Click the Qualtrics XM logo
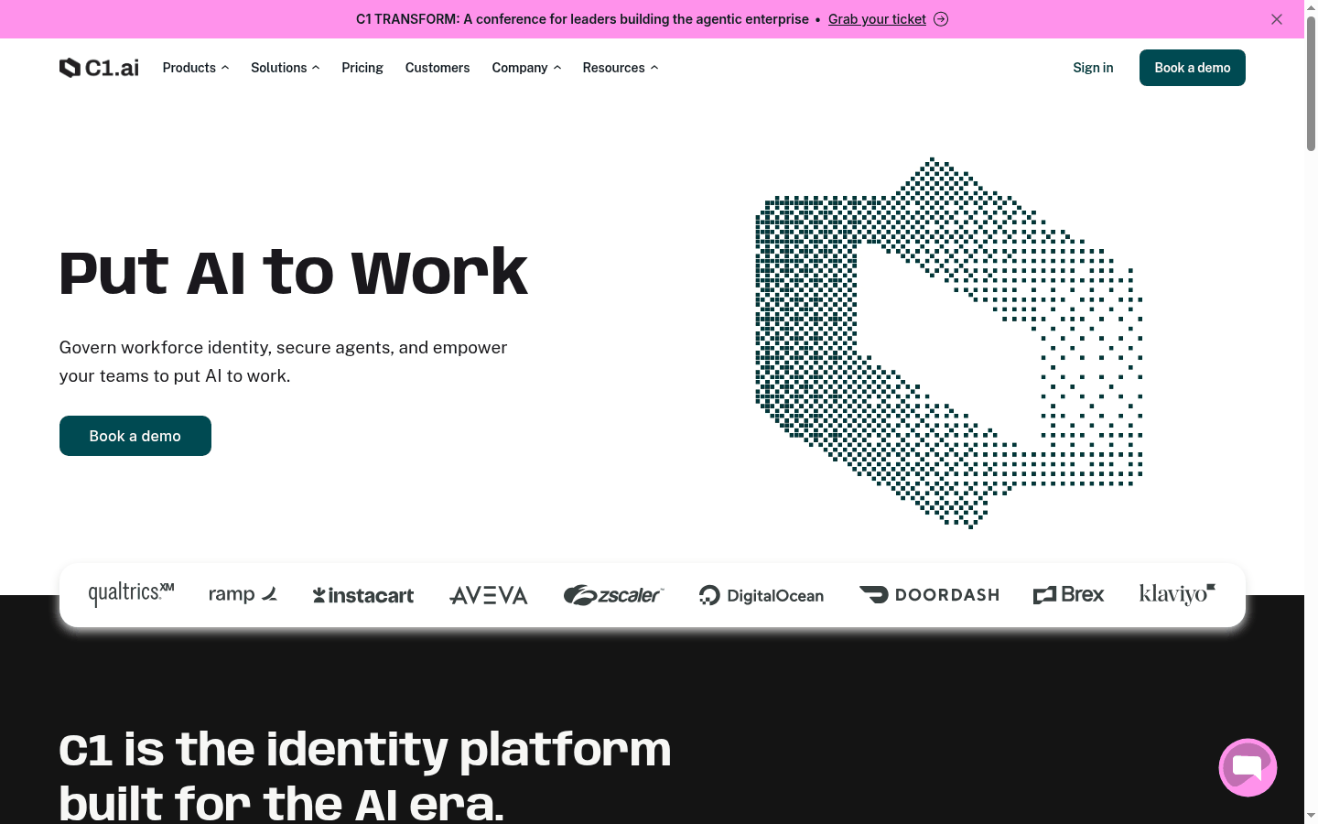1318x824 pixels. click(131, 594)
